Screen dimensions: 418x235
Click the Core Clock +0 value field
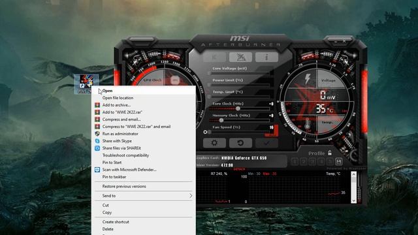tap(272, 104)
